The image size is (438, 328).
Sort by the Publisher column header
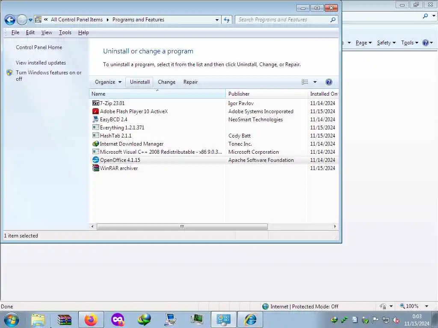point(266,94)
